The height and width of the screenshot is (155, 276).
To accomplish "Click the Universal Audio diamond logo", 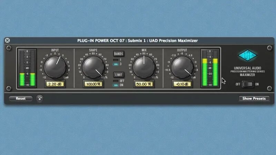I will pyautogui.click(x=247, y=55).
